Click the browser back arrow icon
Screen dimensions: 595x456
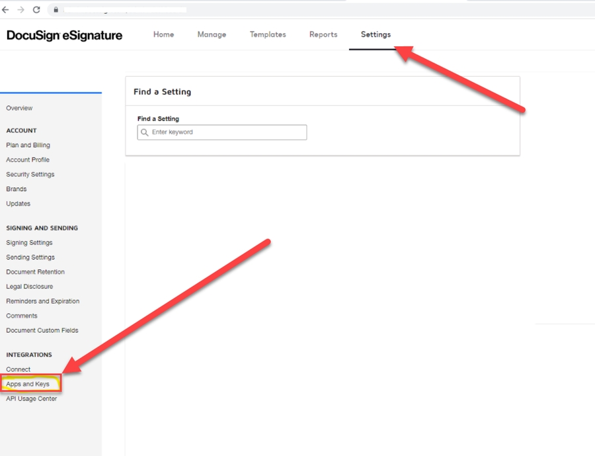point(6,10)
